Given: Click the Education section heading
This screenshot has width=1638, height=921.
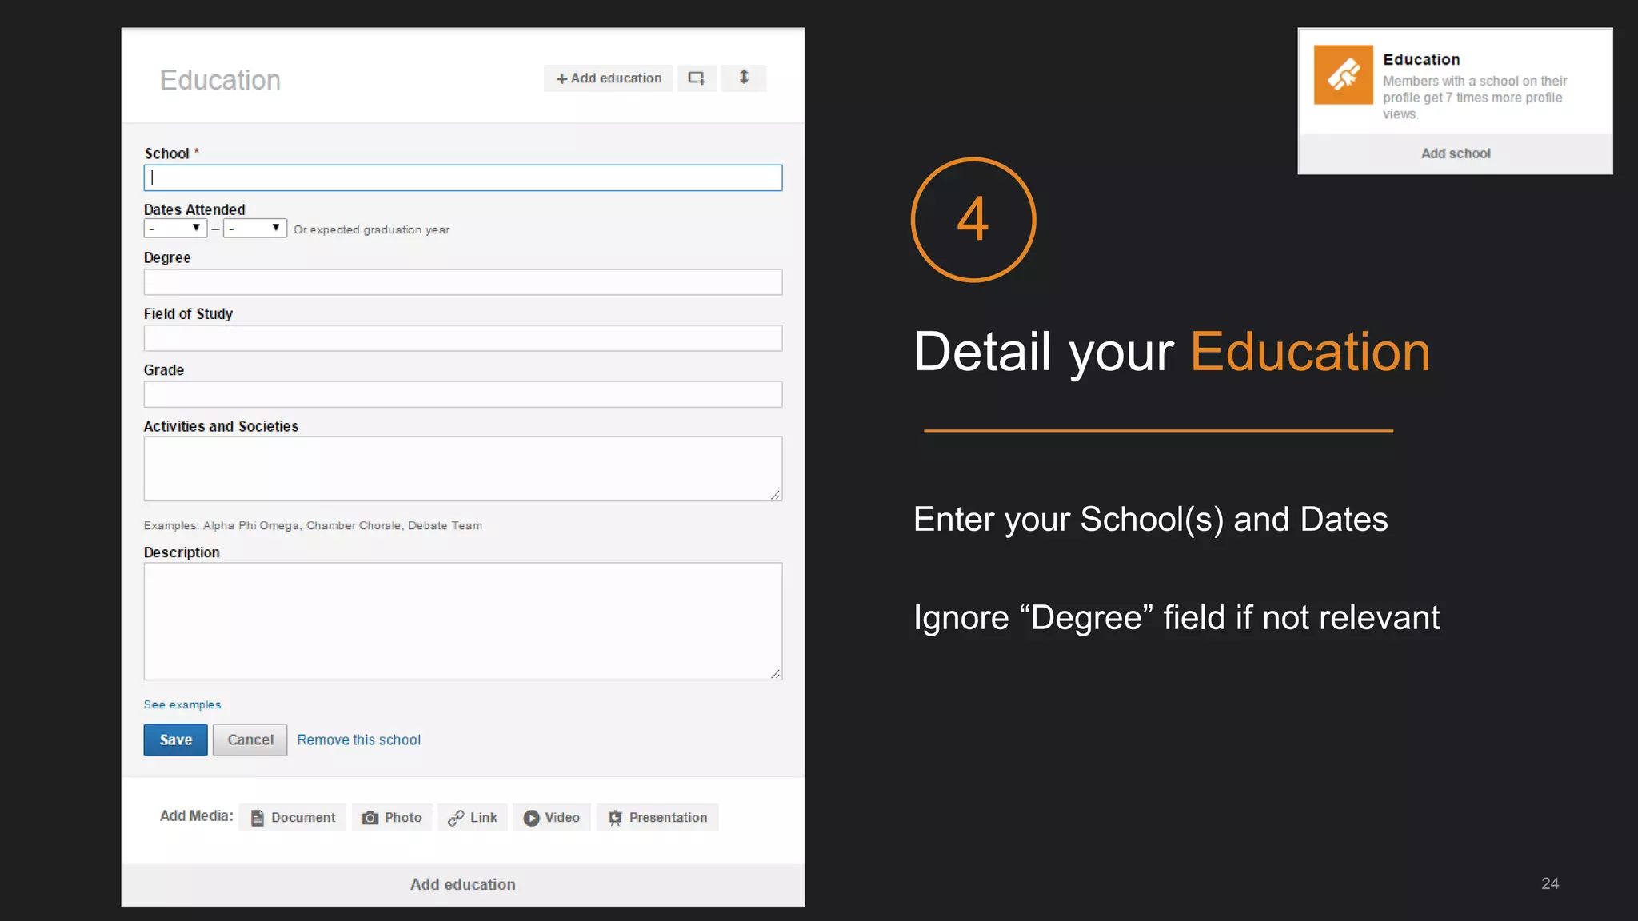Looking at the screenshot, I should [x=220, y=80].
